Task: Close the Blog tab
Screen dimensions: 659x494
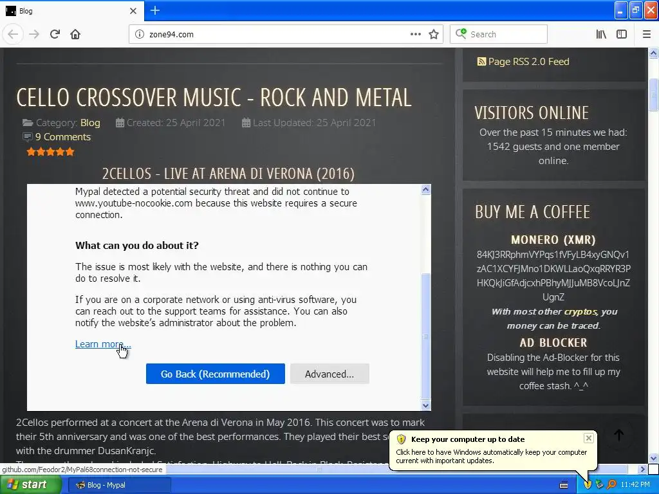Action: tap(133, 11)
